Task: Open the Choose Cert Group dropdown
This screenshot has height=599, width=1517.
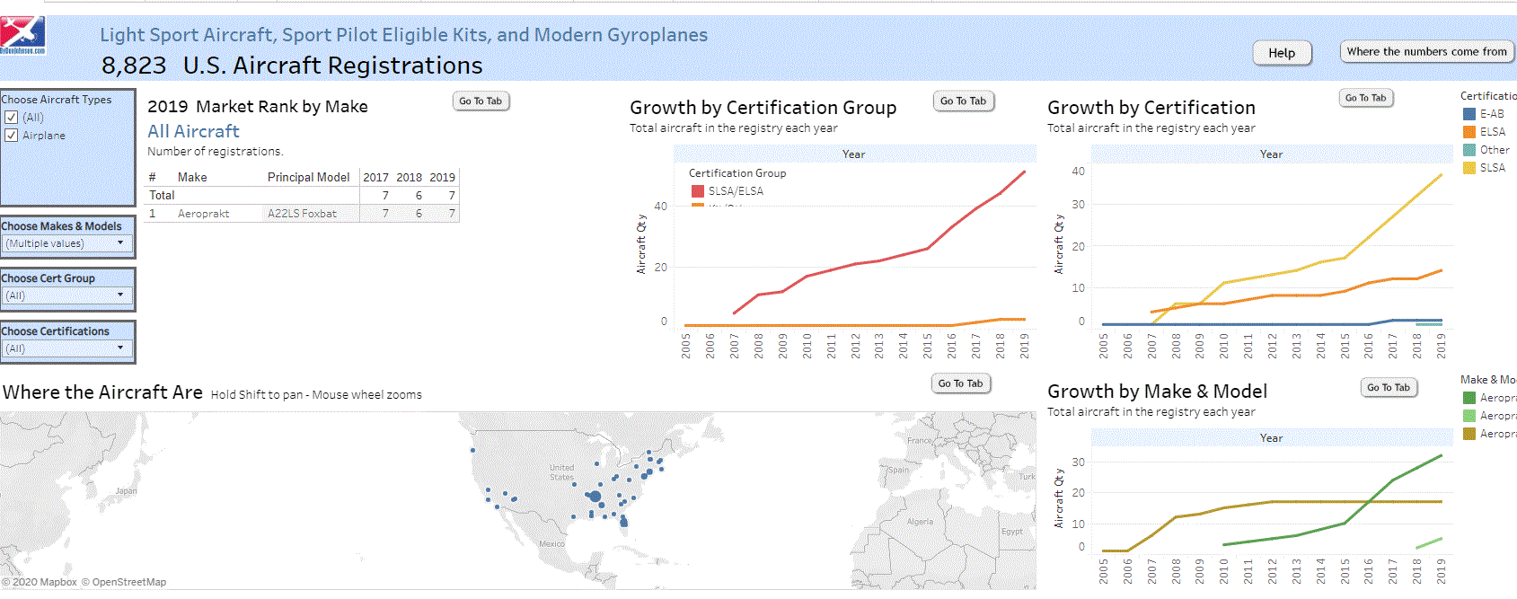Action: coord(67,295)
